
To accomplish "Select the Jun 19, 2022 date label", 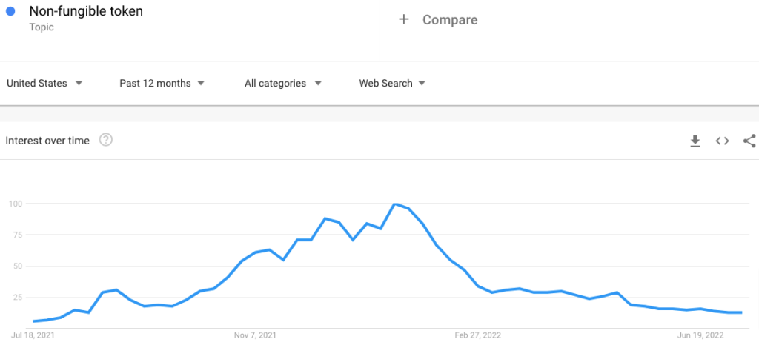I will pyautogui.click(x=700, y=335).
